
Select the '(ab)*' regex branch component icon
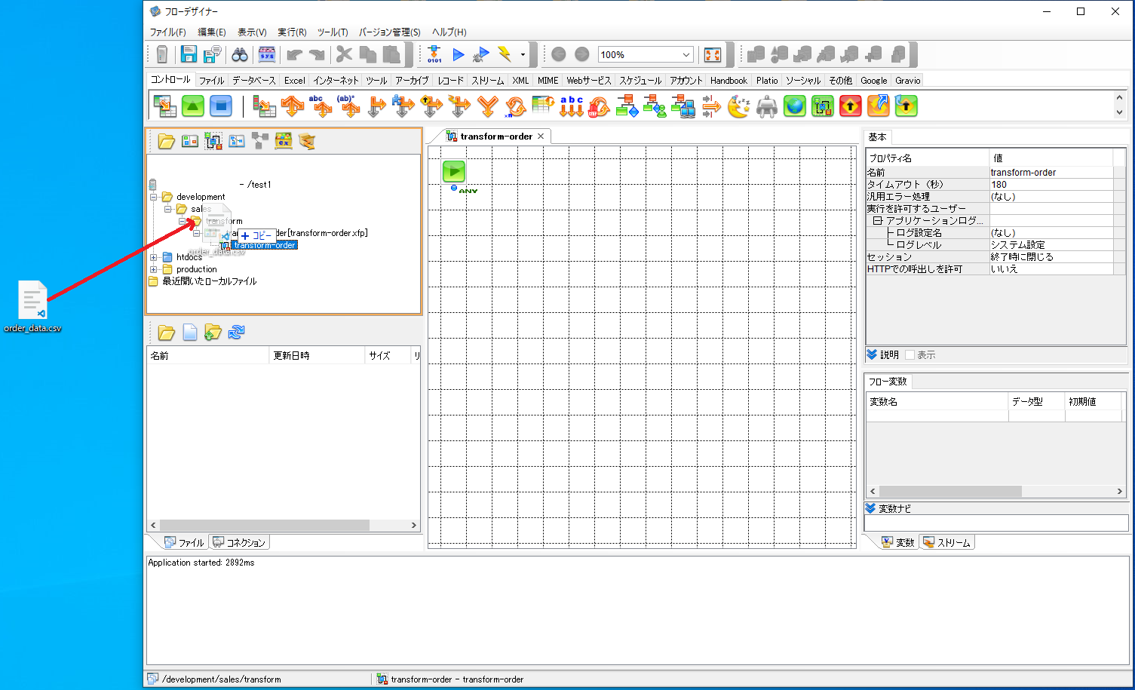click(x=348, y=106)
